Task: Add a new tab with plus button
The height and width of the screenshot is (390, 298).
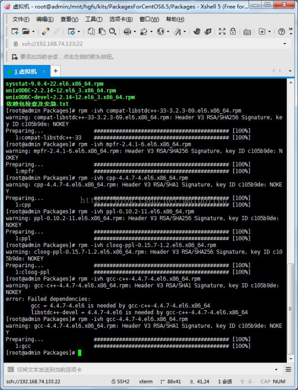Action: click(x=55, y=71)
